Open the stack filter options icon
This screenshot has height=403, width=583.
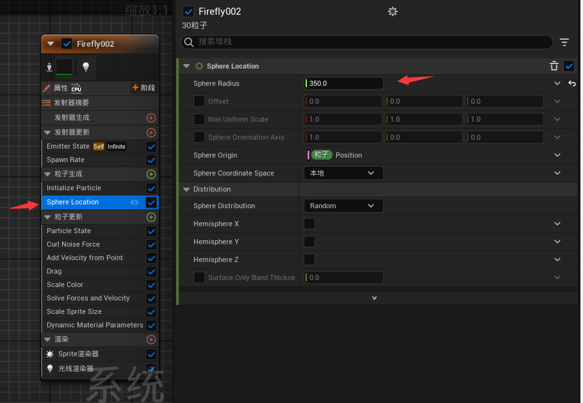click(564, 42)
